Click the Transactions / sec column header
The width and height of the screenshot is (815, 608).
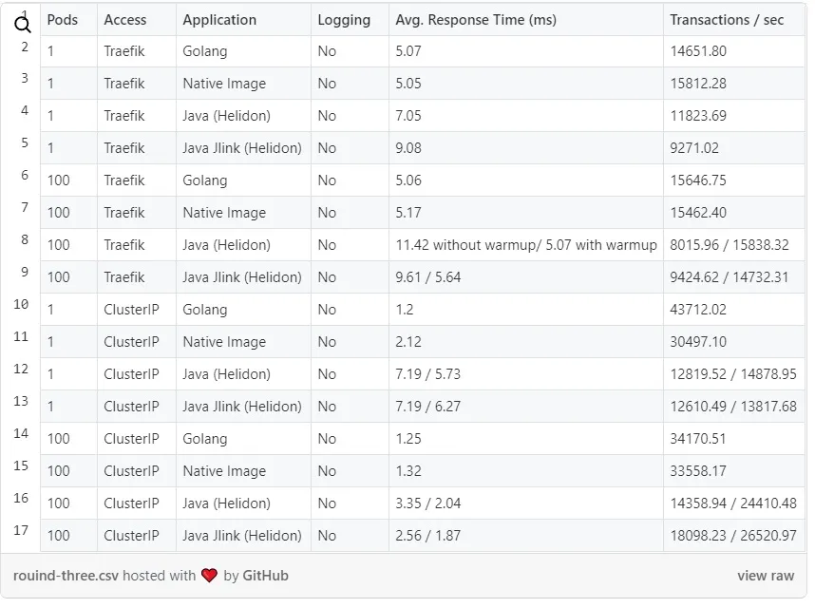(727, 19)
